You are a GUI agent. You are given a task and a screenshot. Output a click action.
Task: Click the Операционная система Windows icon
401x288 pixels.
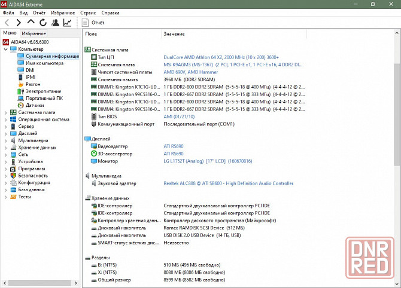click(13, 120)
